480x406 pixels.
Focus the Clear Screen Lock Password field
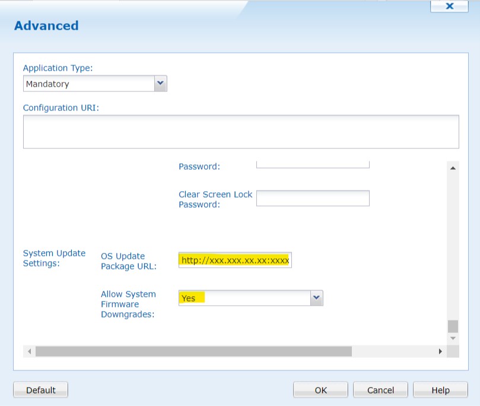(313, 198)
